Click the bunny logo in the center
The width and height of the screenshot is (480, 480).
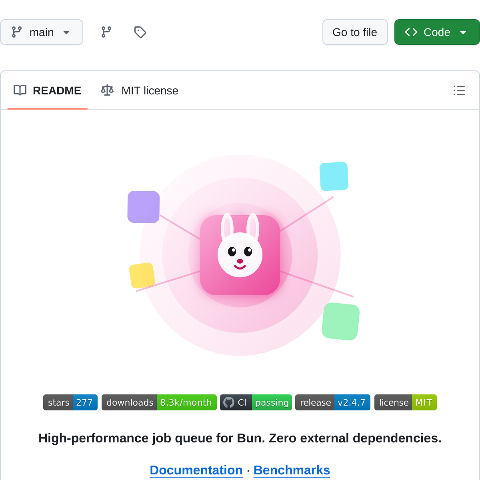click(x=240, y=255)
